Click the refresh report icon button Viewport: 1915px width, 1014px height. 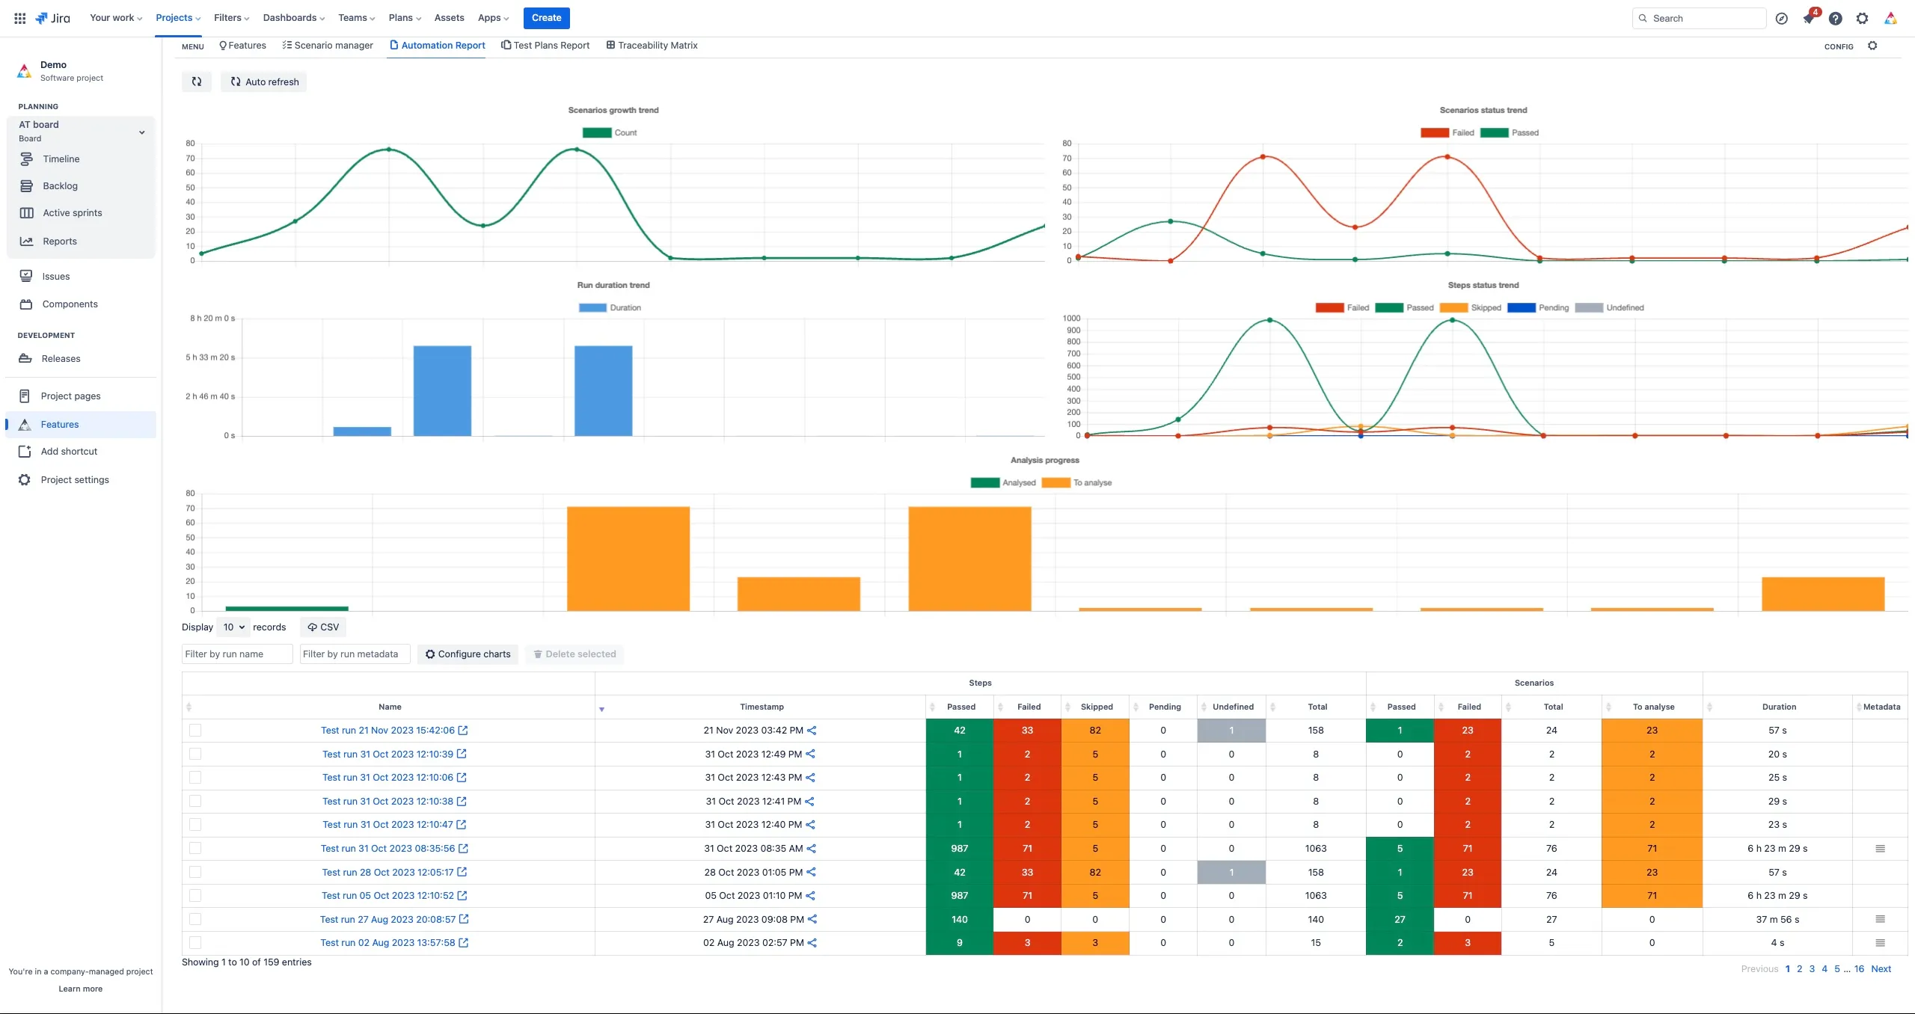pos(197,82)
